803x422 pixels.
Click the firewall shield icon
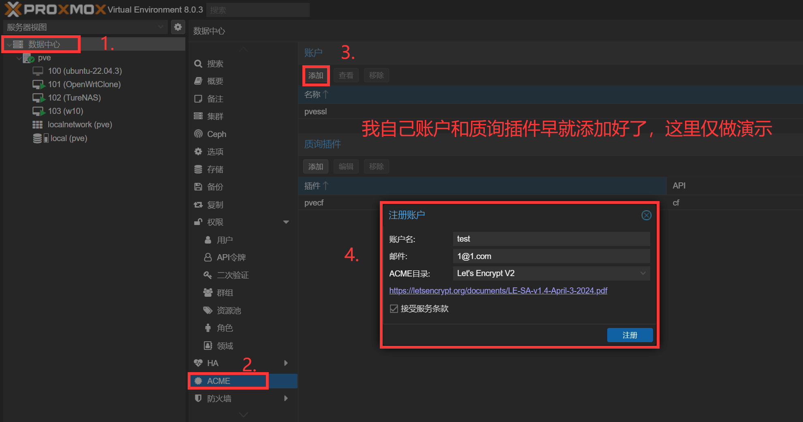[x=198, y=398]
